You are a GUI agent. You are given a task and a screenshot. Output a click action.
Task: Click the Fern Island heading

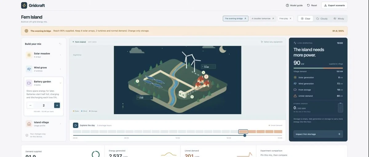pos(32,17)
